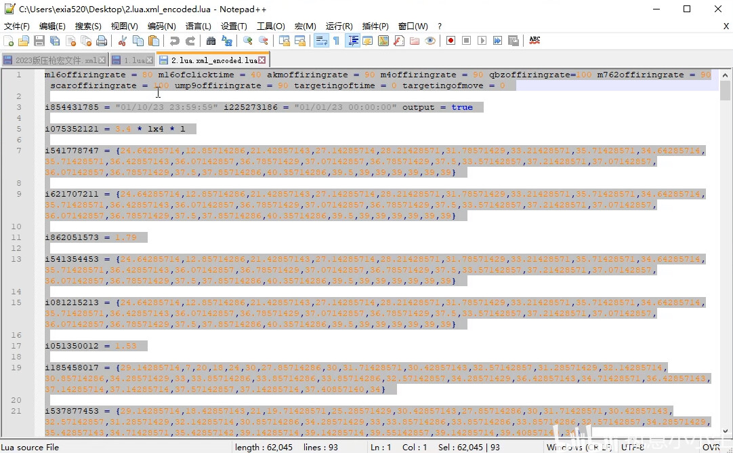Click the 'Lua source File' status text

[30, 448]
